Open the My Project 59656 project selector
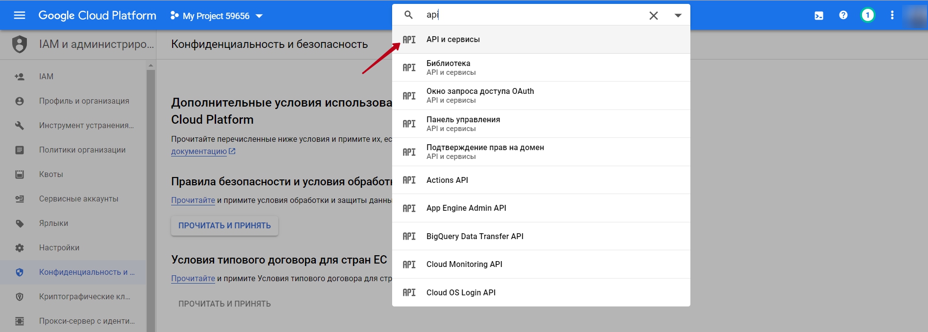The image size is (928, 332). coord(216,16)
